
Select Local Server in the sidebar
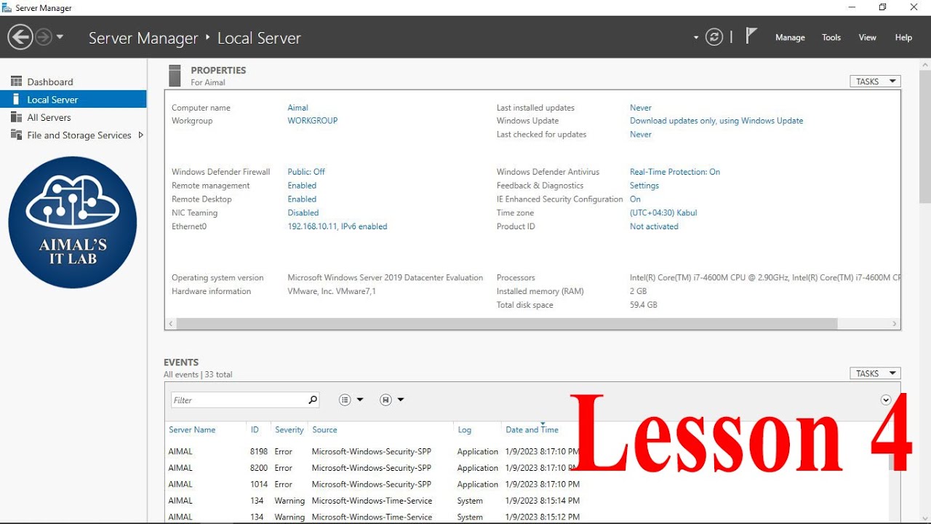click(73, 100)
